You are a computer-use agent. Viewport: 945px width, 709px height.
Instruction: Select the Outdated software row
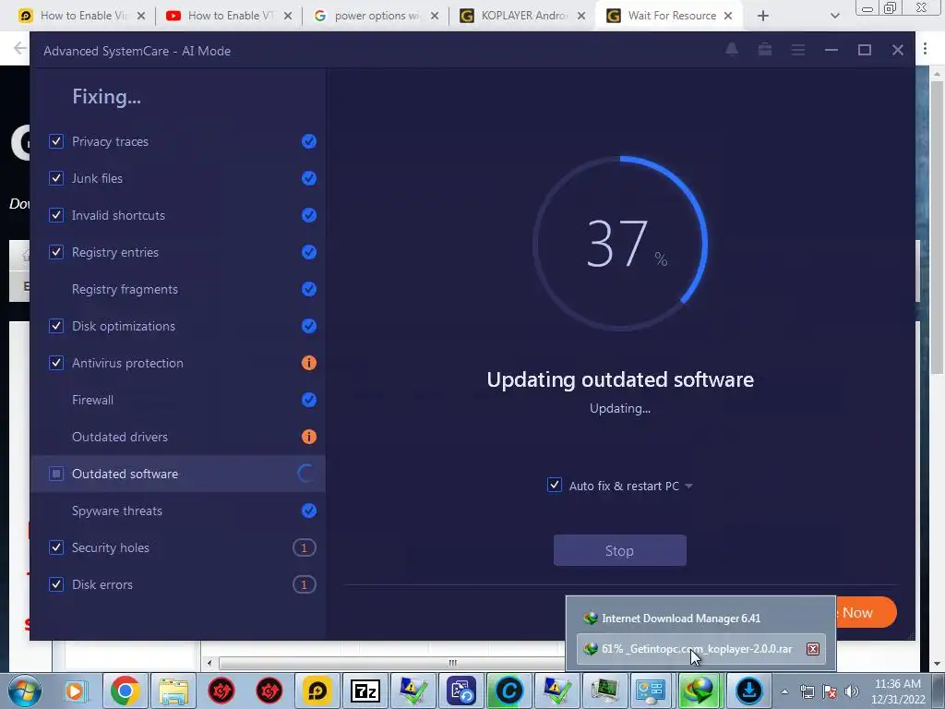point(178,474)
